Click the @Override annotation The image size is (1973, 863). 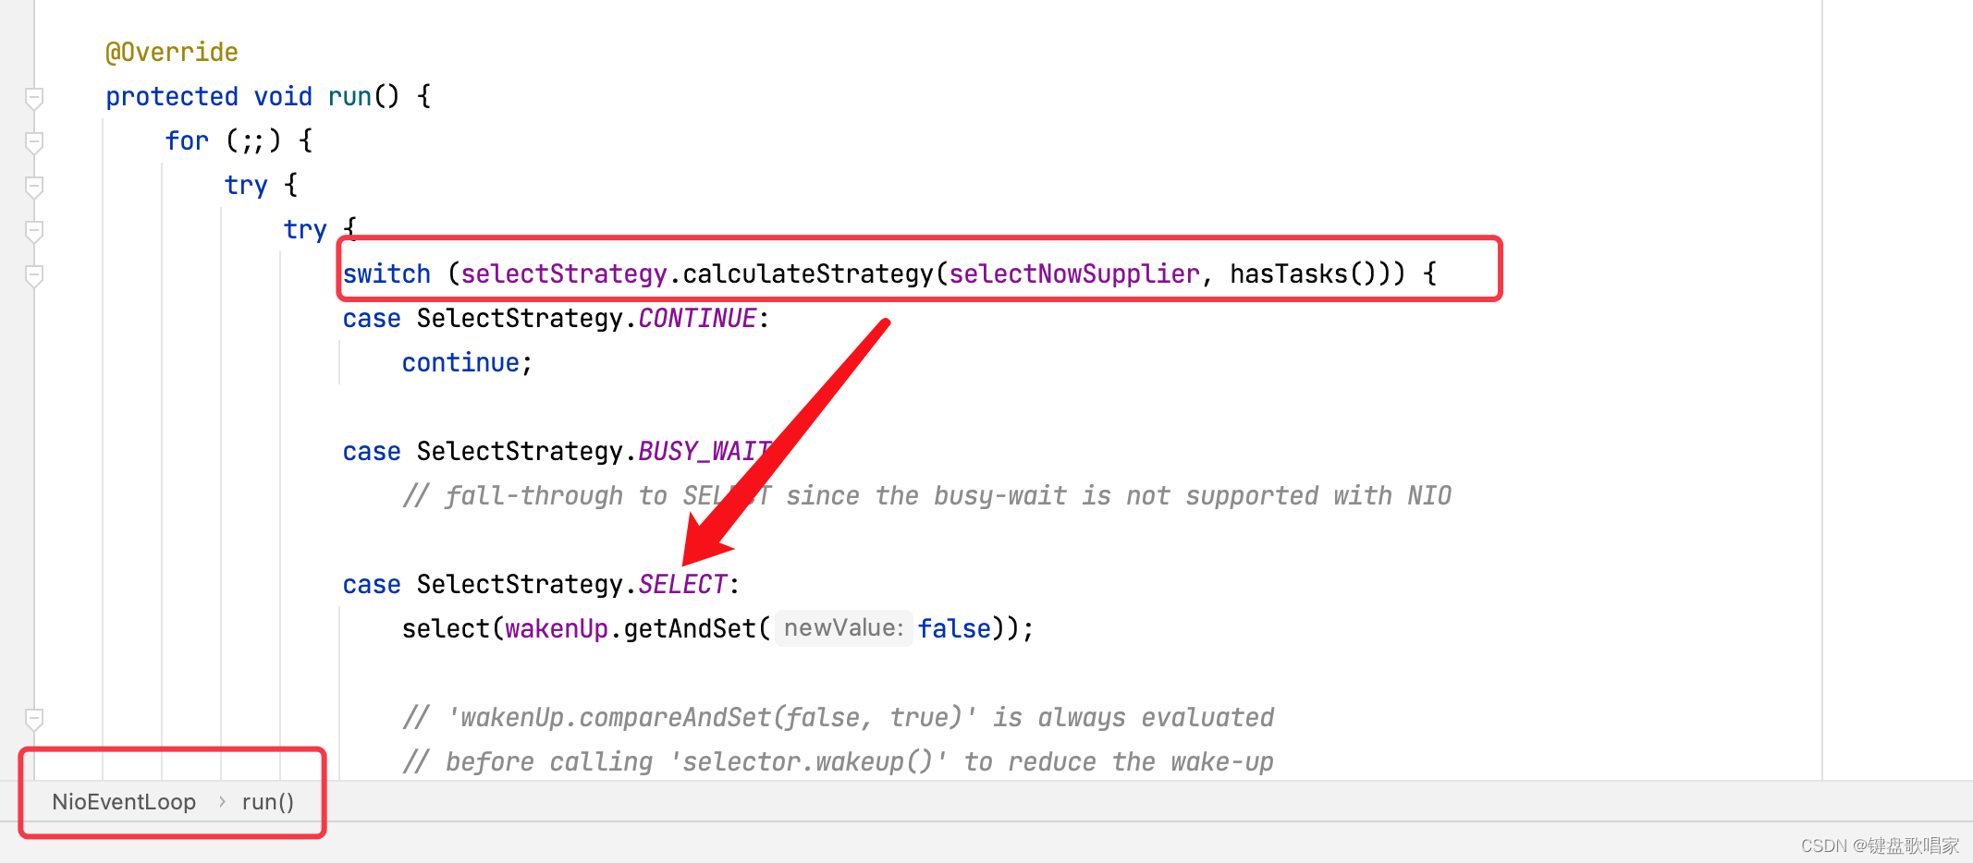[x=172, y=53]
